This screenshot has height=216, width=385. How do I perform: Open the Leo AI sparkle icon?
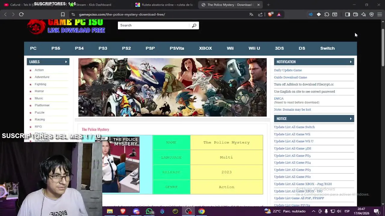[x=364, y=14]
